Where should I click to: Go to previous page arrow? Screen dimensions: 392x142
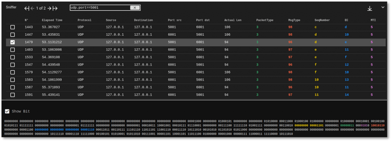[x=33, y=8]
